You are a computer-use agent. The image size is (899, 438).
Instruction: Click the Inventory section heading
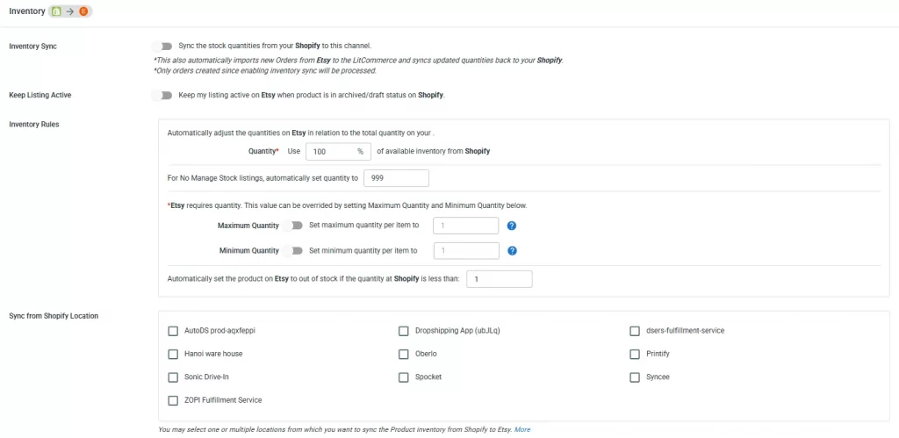point(27,11)
